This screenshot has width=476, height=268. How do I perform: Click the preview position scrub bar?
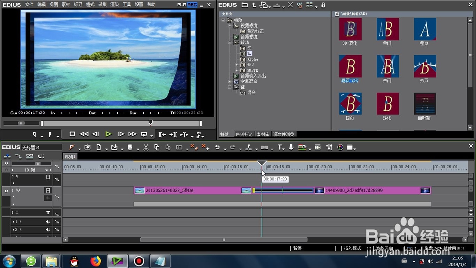(x=121, y=123)
